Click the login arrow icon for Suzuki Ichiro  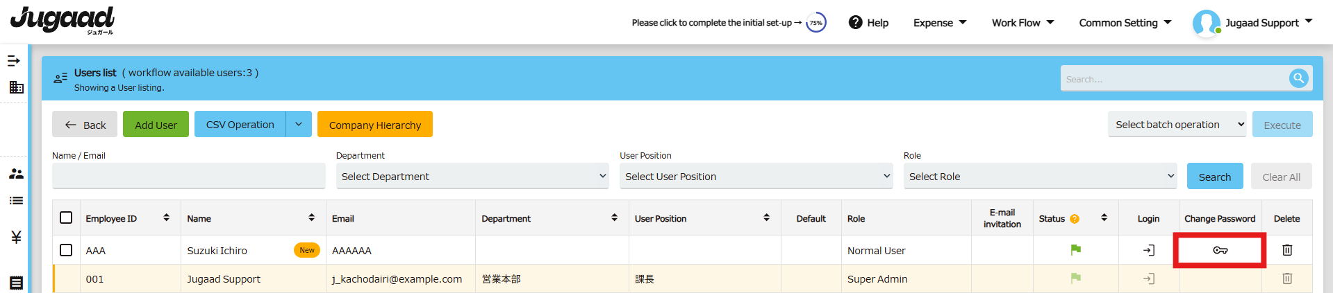click(x=1149, y=250)
